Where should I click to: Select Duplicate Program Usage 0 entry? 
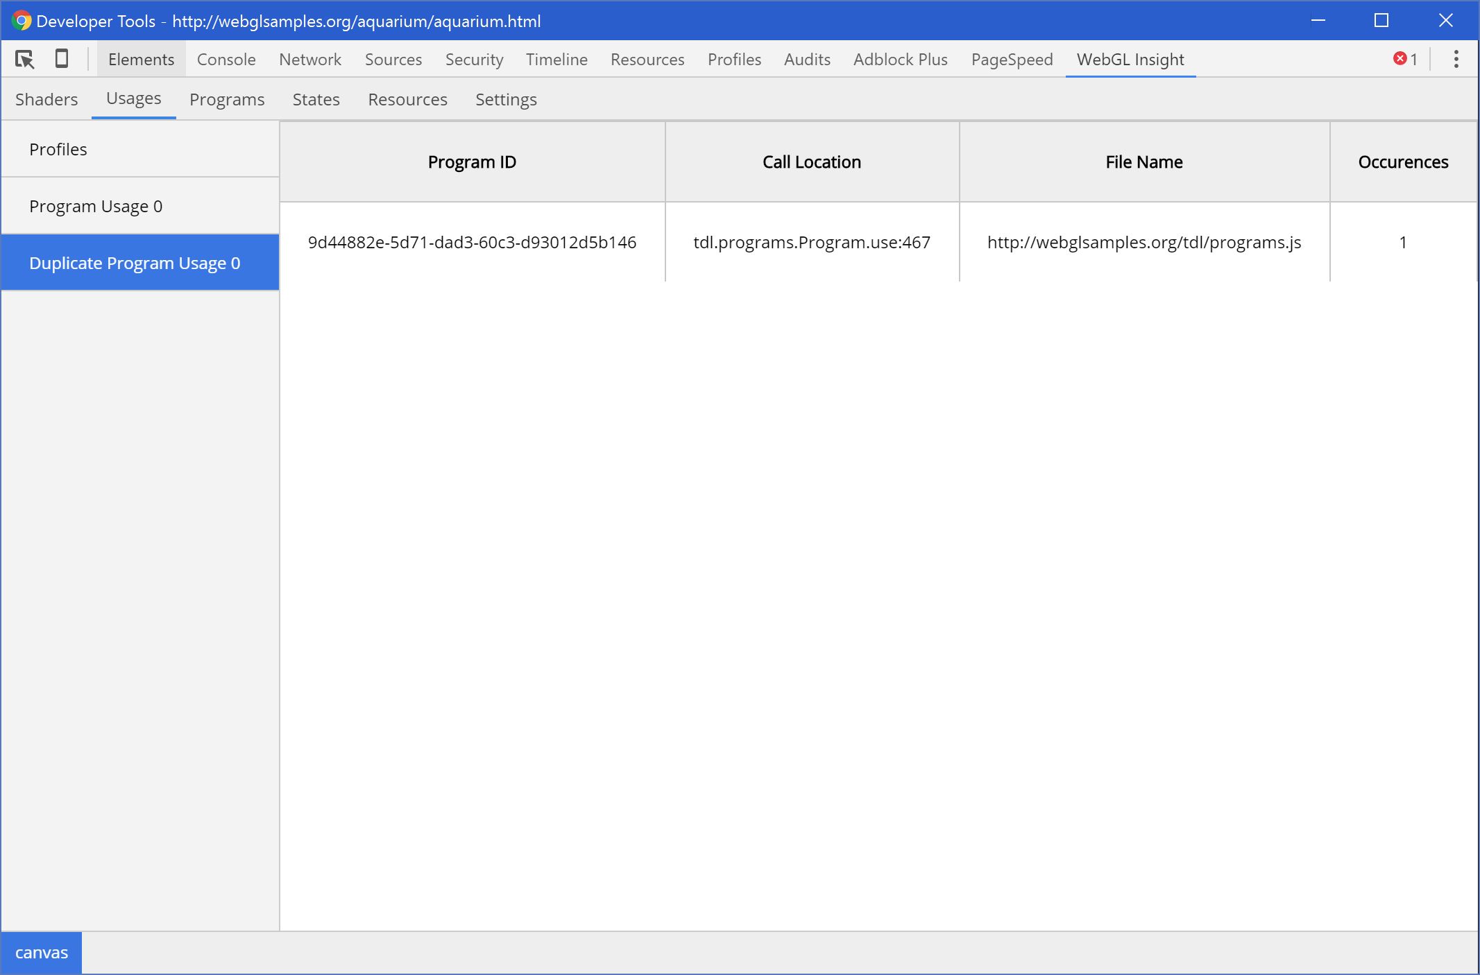point(135,263)
